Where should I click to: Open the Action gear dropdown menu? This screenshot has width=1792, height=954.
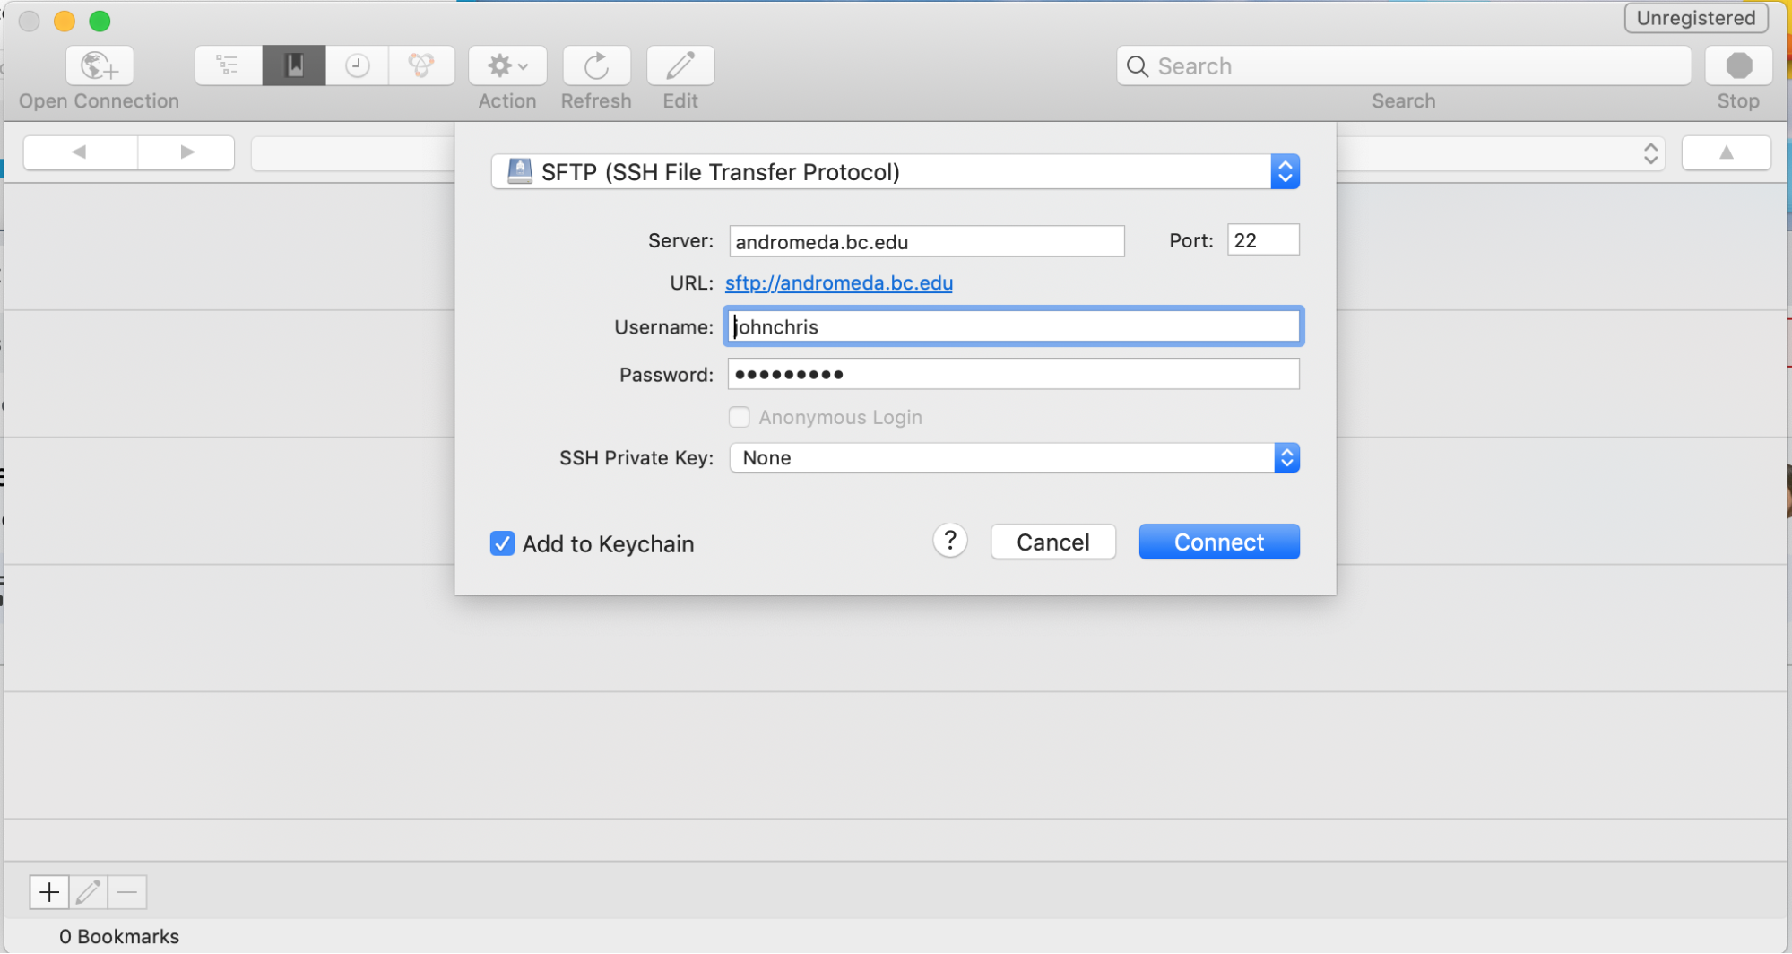pos(507,65)
